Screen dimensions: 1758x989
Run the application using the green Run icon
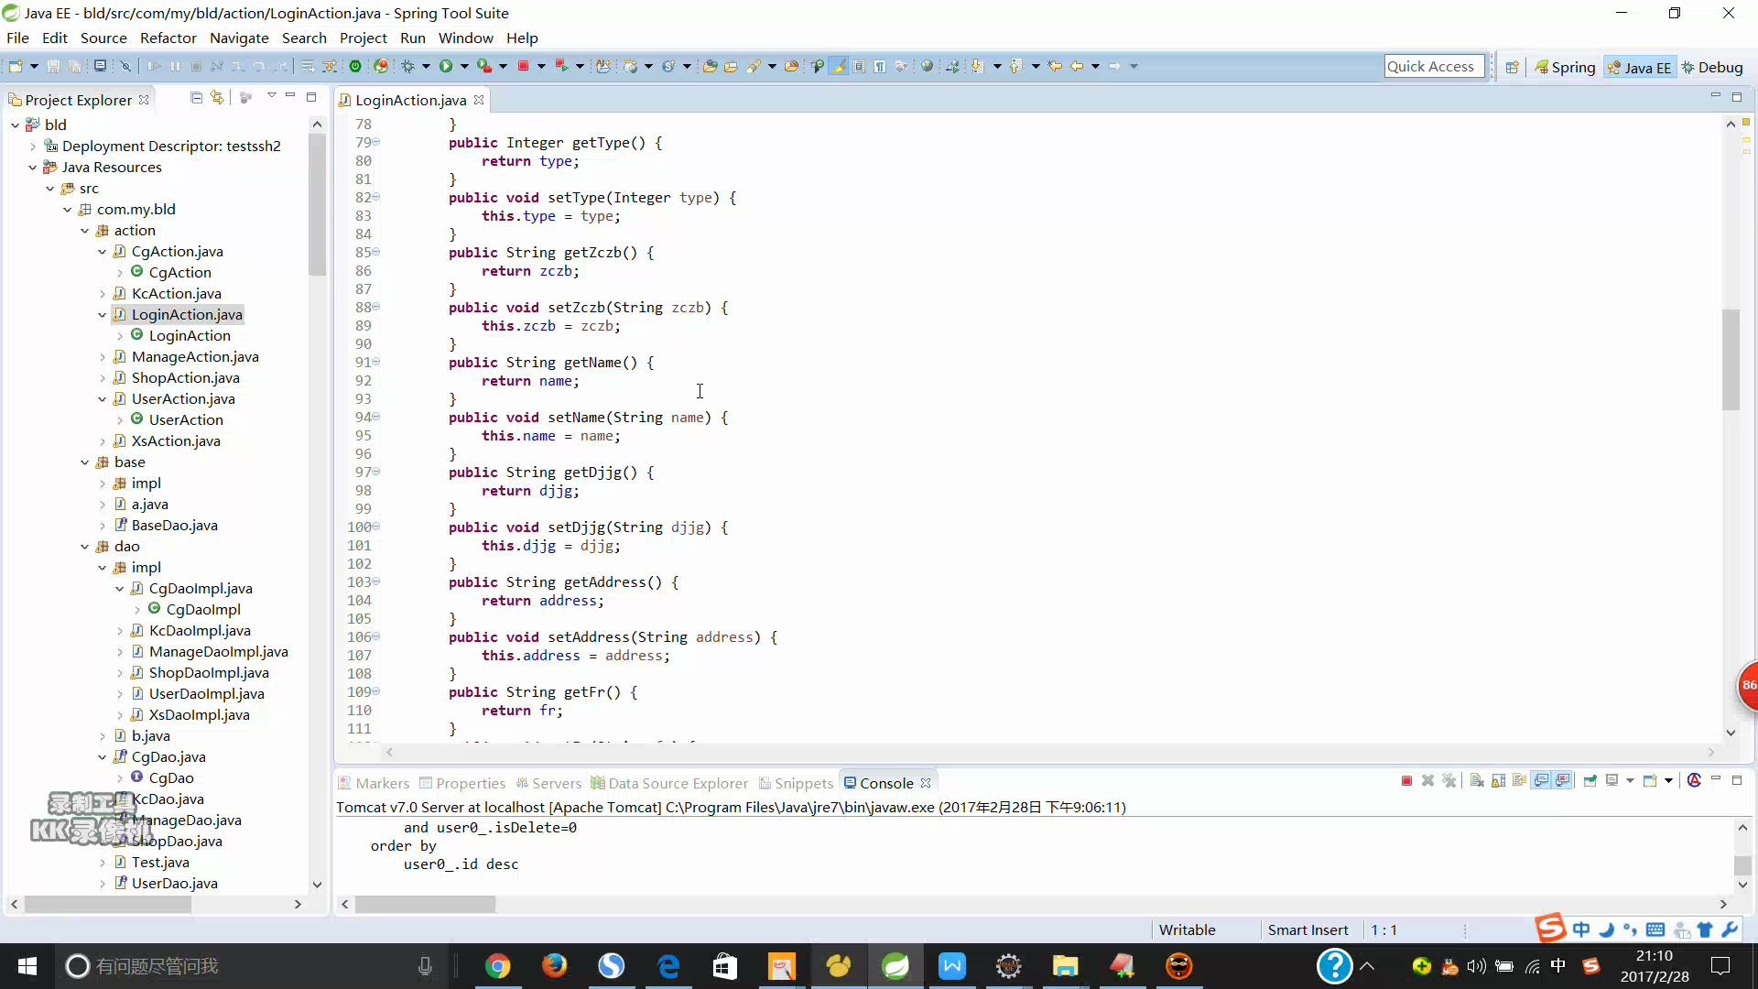click(446, 66)
